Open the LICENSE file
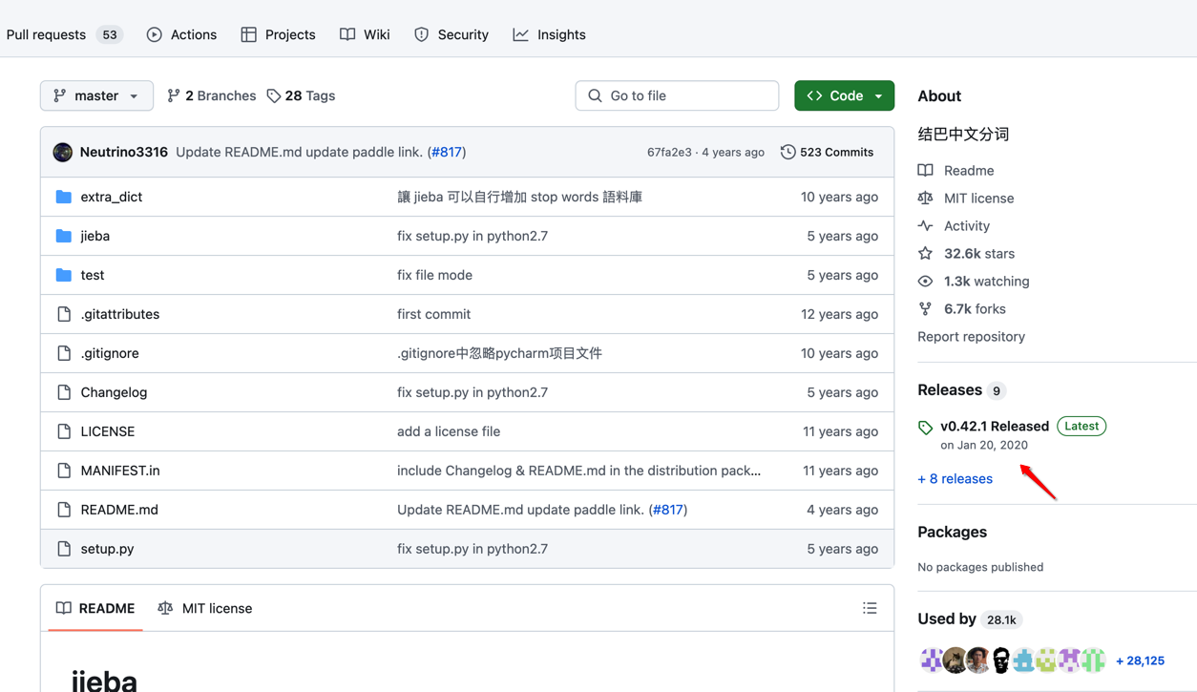The height and width of the screenshot is (692, 1197). (x=108, y=431)
